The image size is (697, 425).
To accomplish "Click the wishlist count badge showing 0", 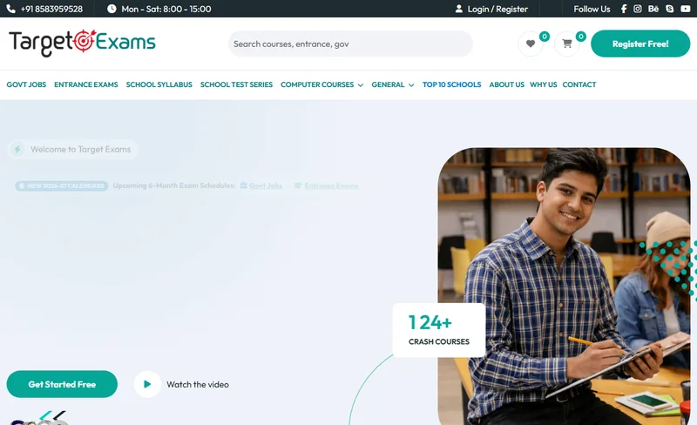I will pyautogui.click(x=544, y=37).
